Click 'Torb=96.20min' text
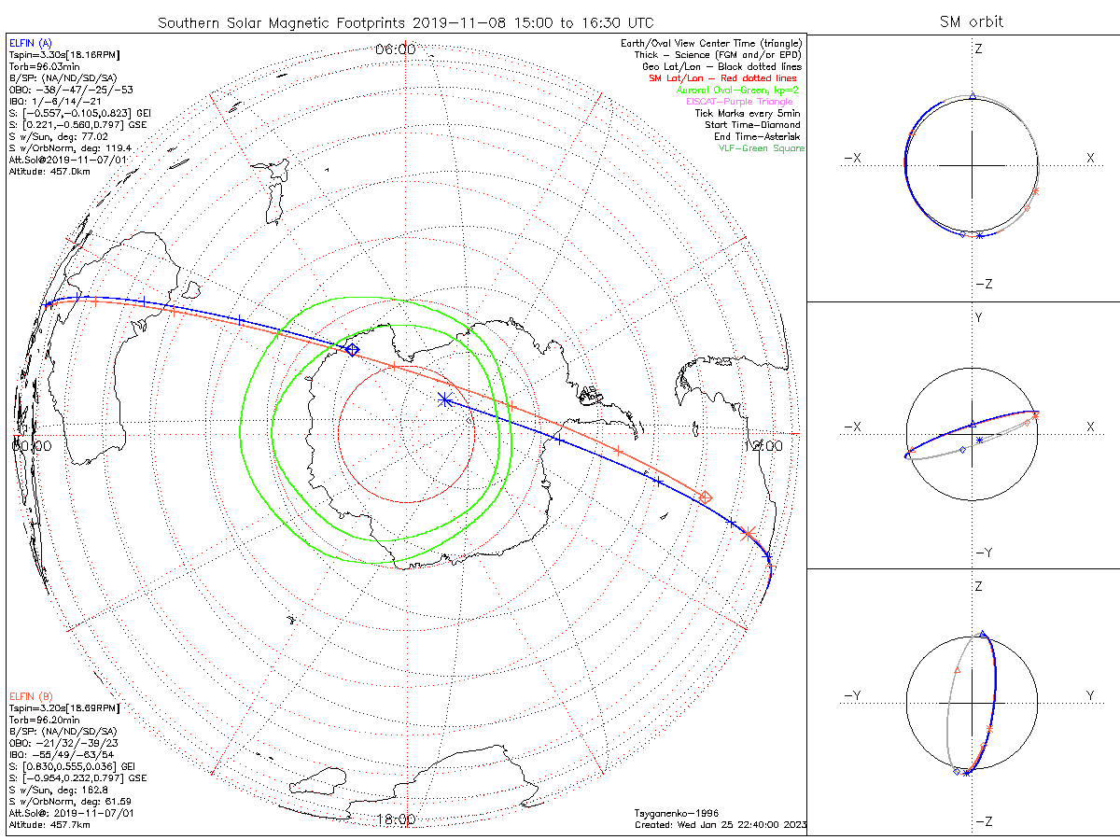Image resolution: width=1120 pixels, height=840 pixels. (x=43, y=720)
